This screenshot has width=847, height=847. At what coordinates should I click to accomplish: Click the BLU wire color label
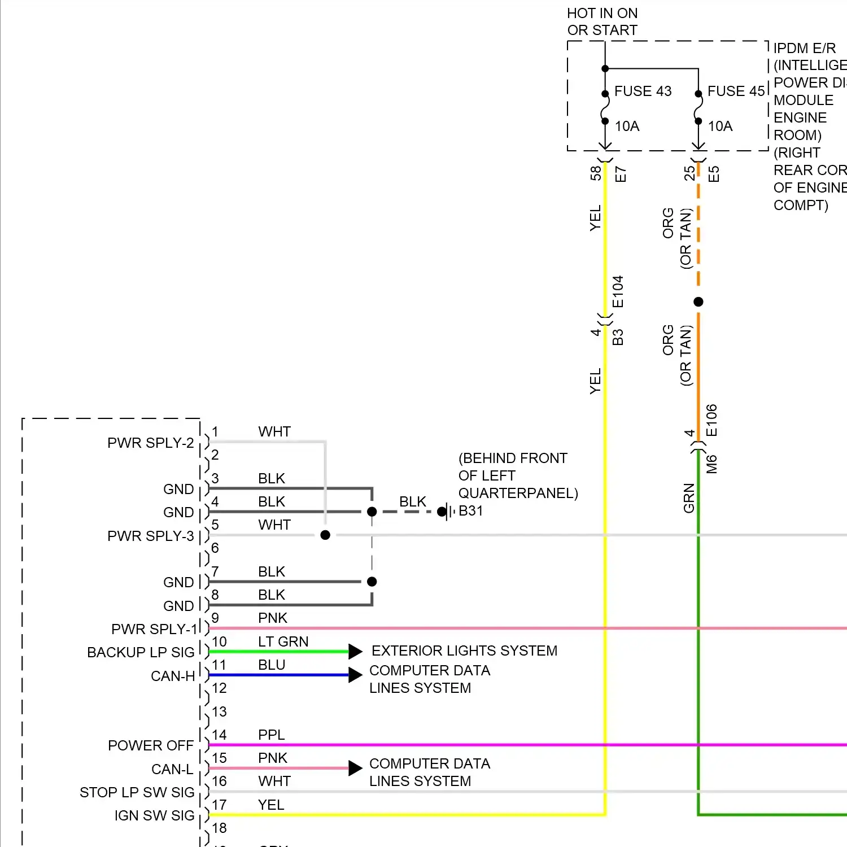point(272,665)
